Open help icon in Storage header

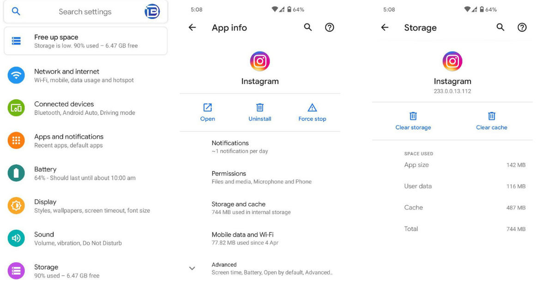coord(522,27)
